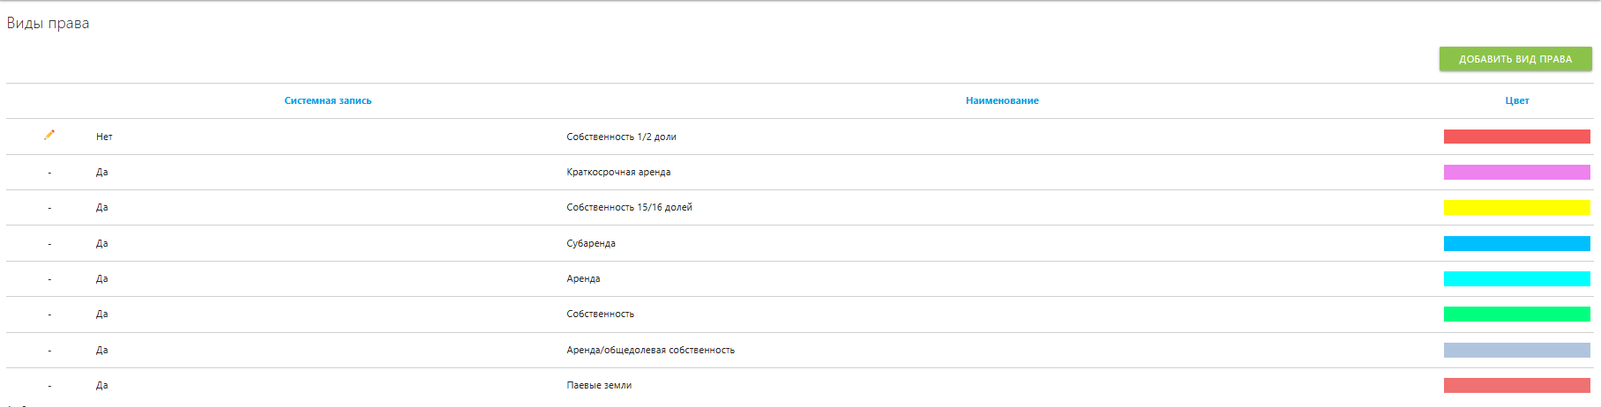This screenshot has height=407, width=1601.
Task: Click the ДОБАВИТЬ ВИД ПРАВА button
Action: coord(1515,59)
